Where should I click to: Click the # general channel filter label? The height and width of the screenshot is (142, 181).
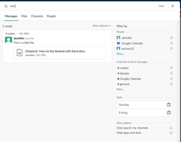point(123,84)
